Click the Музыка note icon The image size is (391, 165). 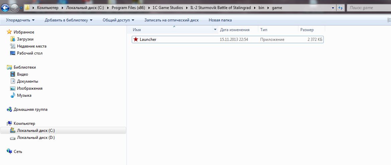click(13, 95)
